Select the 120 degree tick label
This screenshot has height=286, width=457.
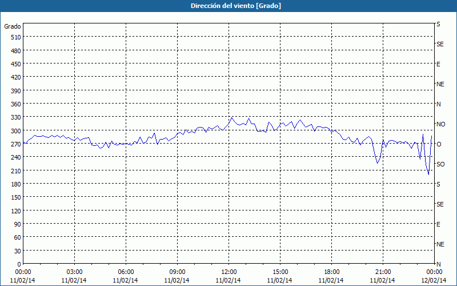(17, 210)
